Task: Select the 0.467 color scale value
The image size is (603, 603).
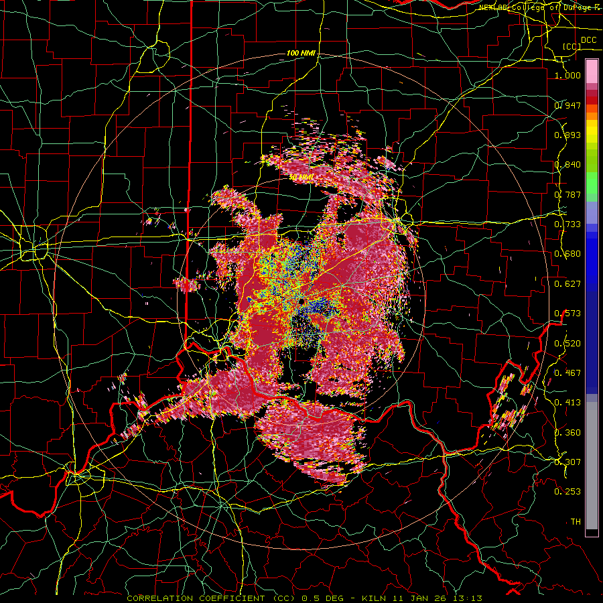Action: [567, 373]
